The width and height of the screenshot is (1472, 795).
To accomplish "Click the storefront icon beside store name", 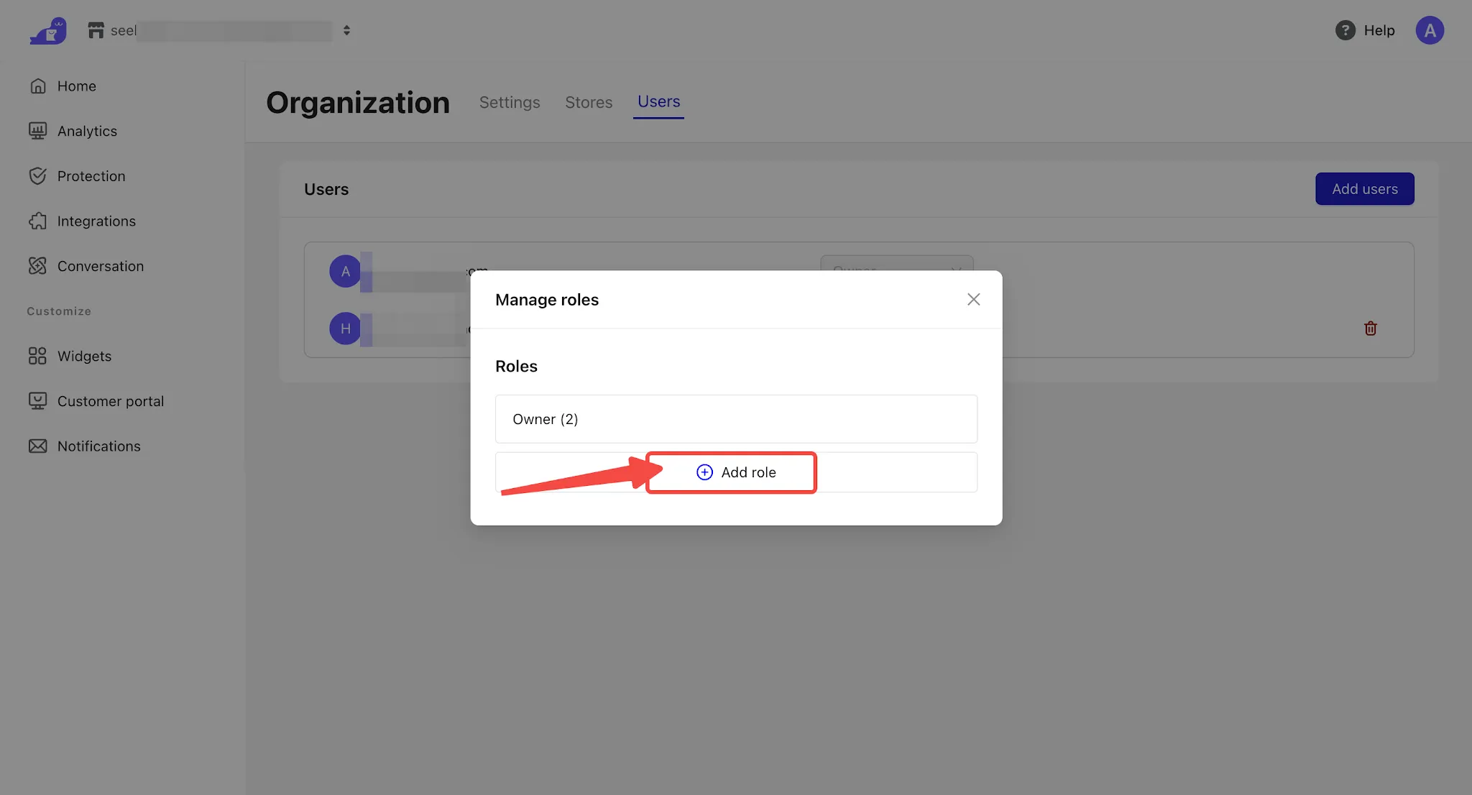I will coord(96,30).
